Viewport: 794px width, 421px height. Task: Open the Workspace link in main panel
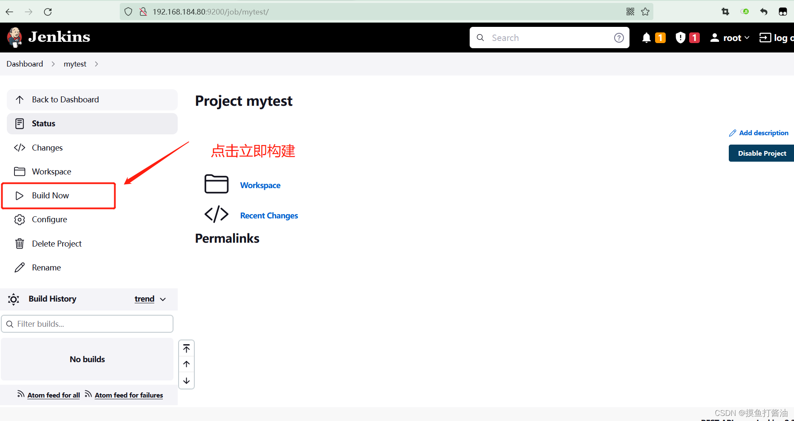[x=260, y=186]
